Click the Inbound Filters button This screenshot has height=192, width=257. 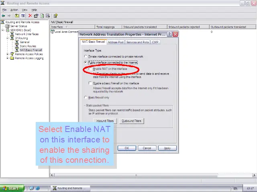[105, 121]
